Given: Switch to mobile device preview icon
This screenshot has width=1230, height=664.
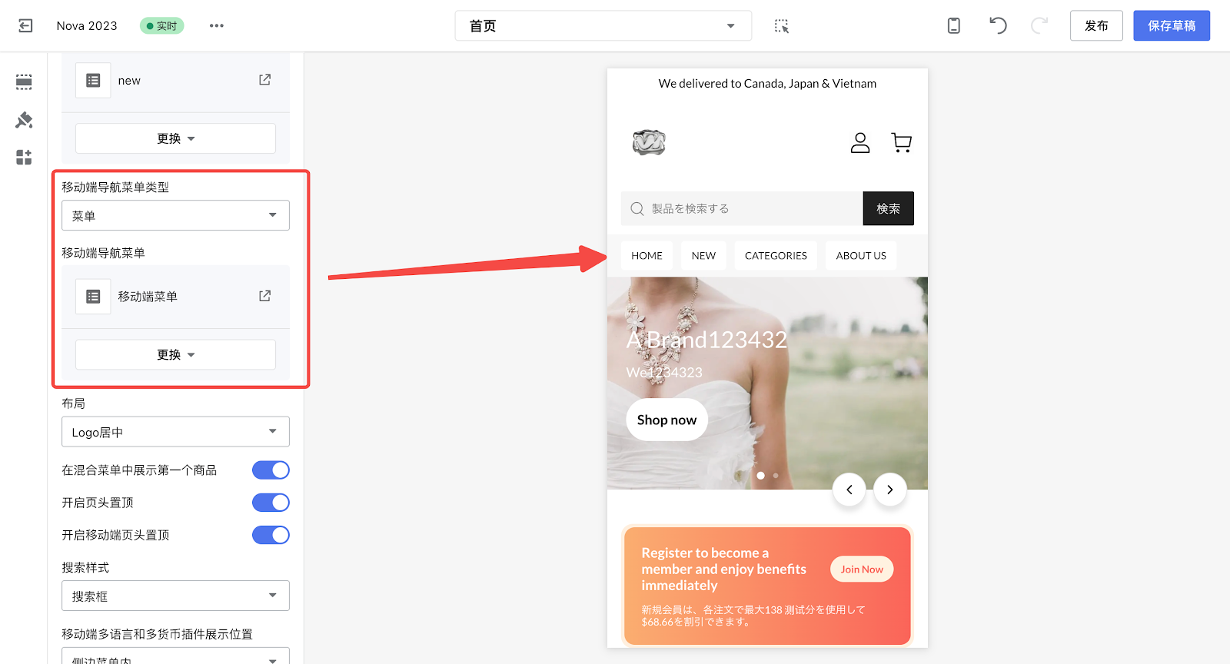Looking at the screenshot, I should coord(953,26).
